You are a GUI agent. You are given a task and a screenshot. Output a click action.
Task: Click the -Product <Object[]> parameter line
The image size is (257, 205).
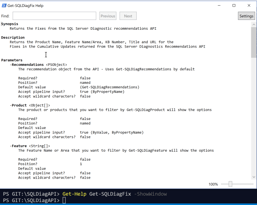[30, 105]
